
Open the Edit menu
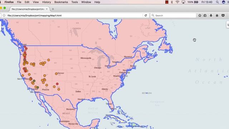tap(27, 2)
